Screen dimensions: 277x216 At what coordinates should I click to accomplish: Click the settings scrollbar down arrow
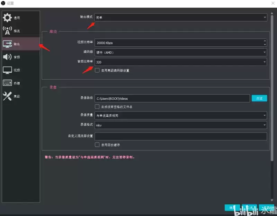pos(272,200)
